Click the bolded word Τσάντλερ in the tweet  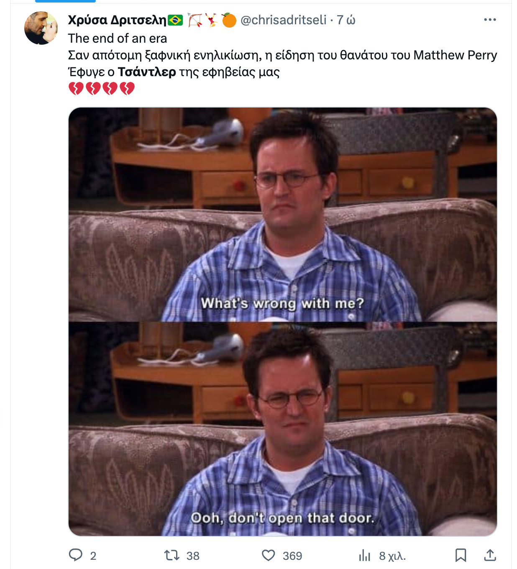point(147,72)
